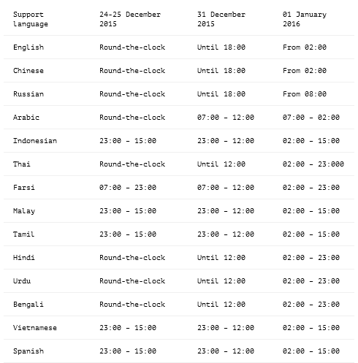Click the Hindi Round-the-clock cell

pyautogui.click(x=132, y=258)
